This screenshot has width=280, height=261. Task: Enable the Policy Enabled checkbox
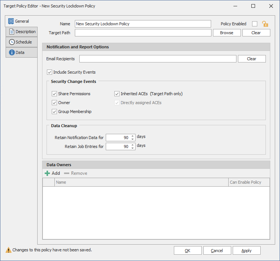coord(255,24)
